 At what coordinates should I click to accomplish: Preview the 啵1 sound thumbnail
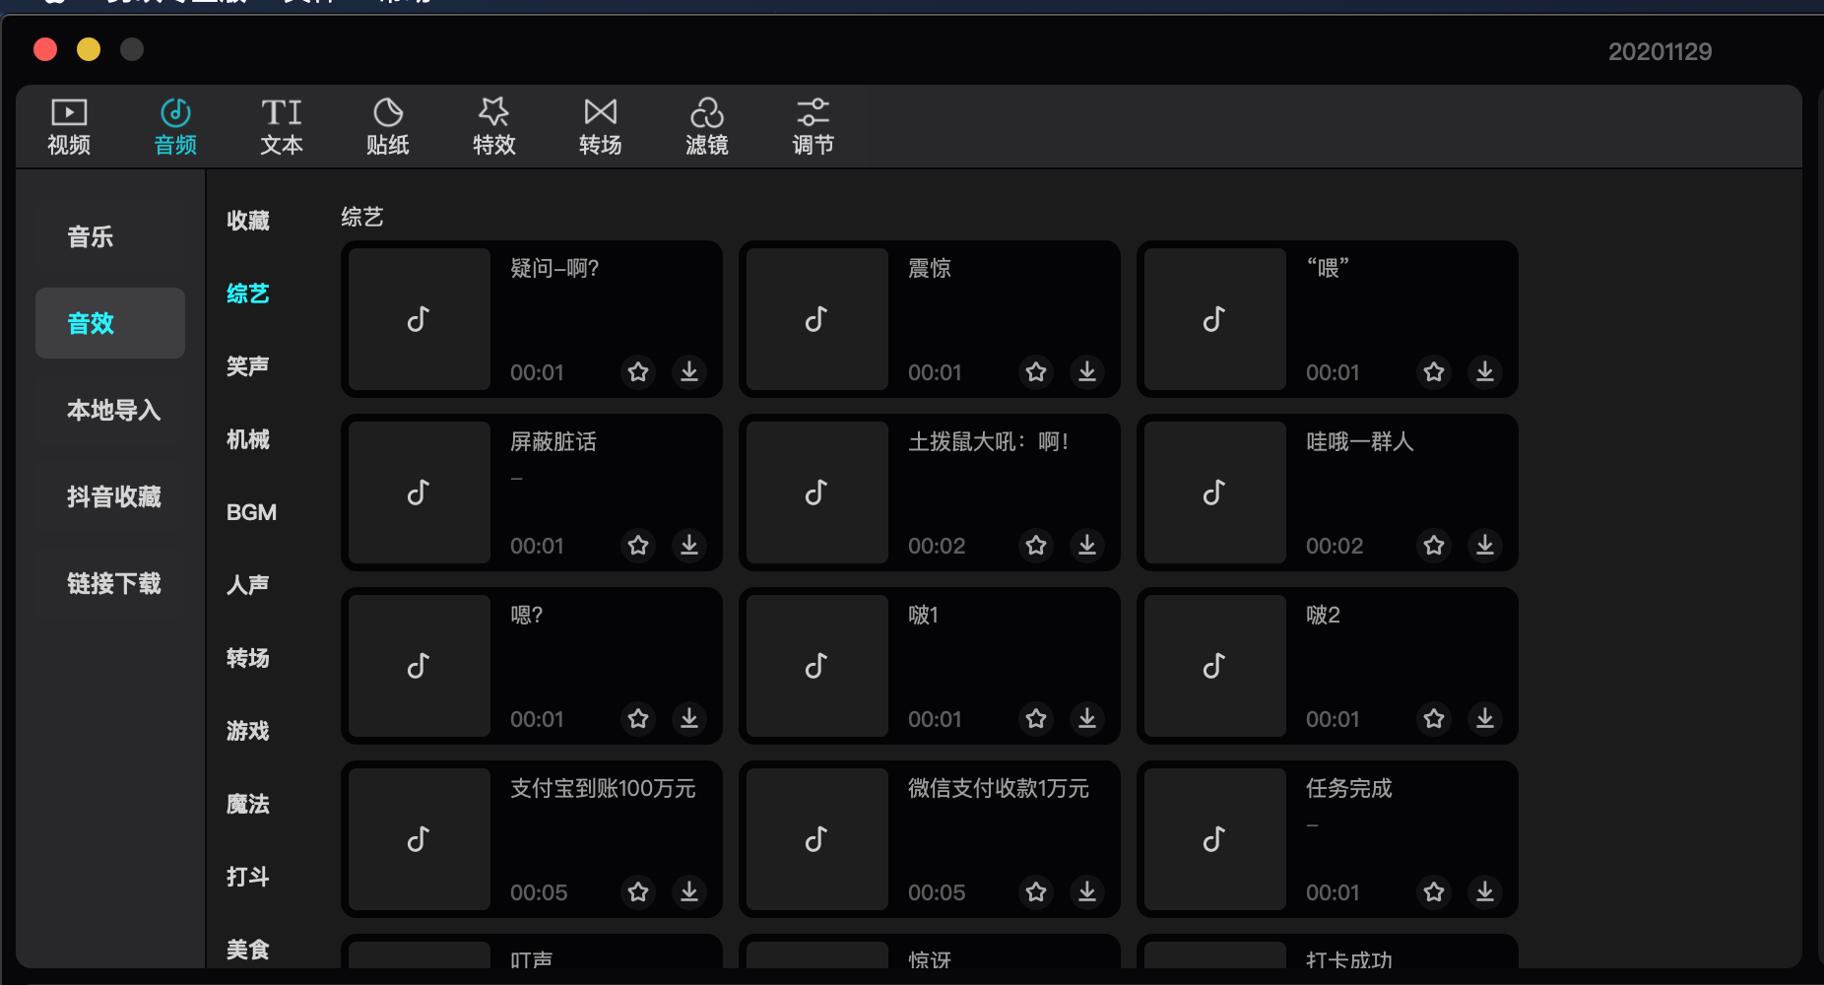pos(817,666)
